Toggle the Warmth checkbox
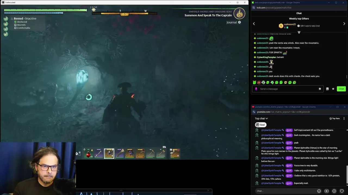The image size is (348, 195). click(x=15, y=25)
